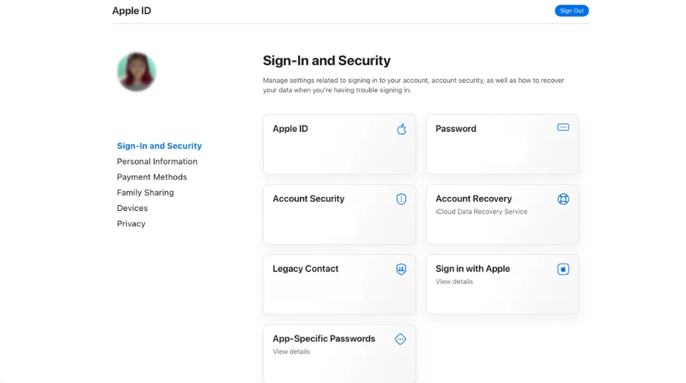Click Sign-In and Security sidebar link
The width and height of the screenshot is (686, 383).
coord(159,146)
